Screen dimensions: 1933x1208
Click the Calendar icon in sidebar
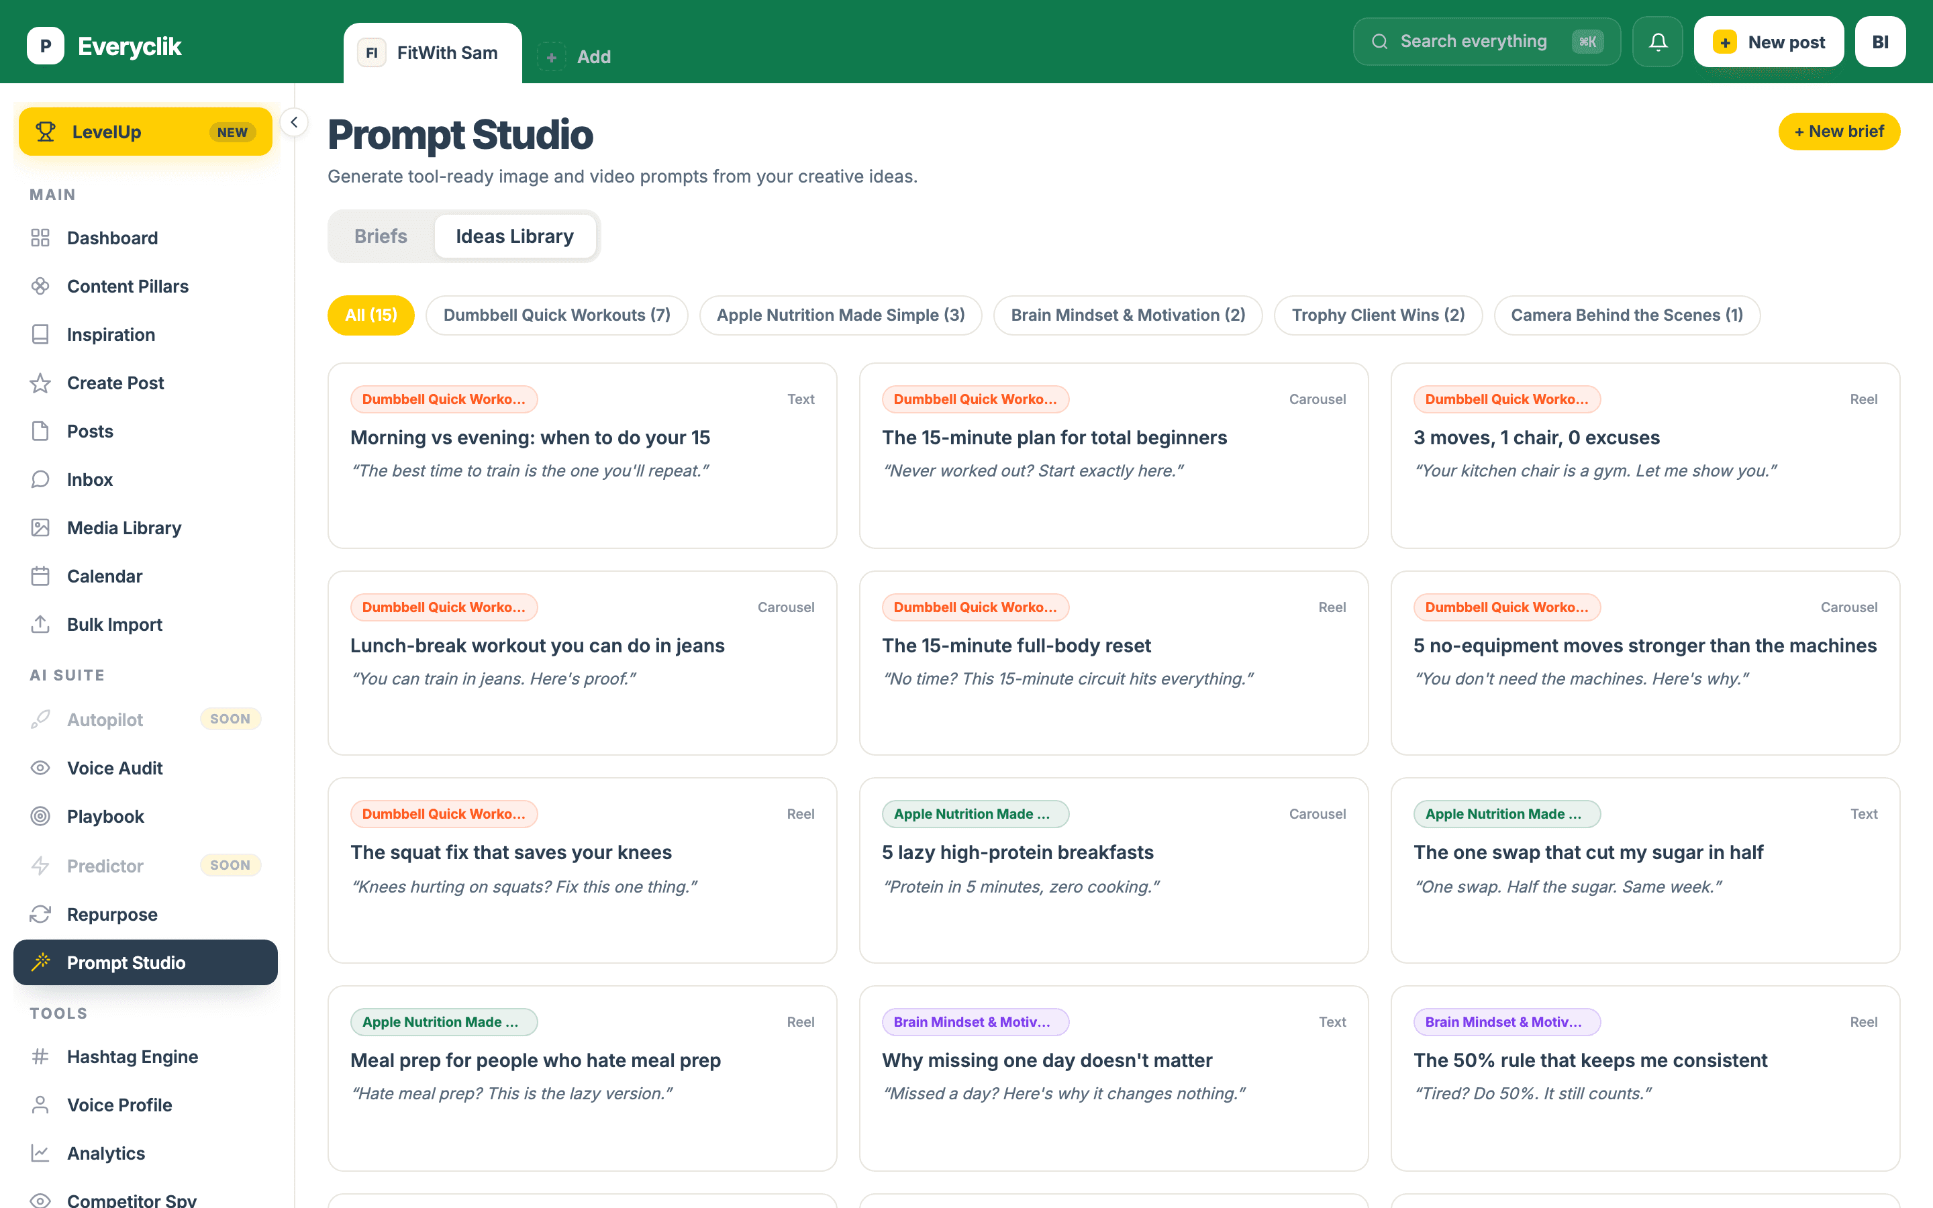tap(40, 576)
